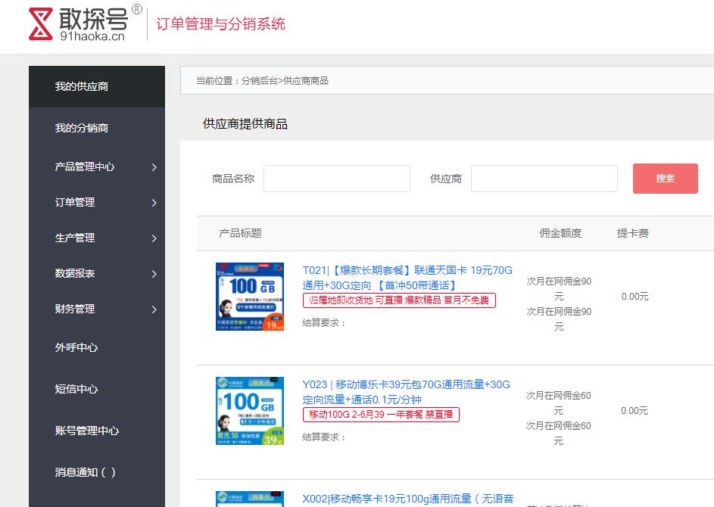Open 消息通知 in the sidebar
The width and height of the screenshot is (714, 507).
(x=85, y=472)
